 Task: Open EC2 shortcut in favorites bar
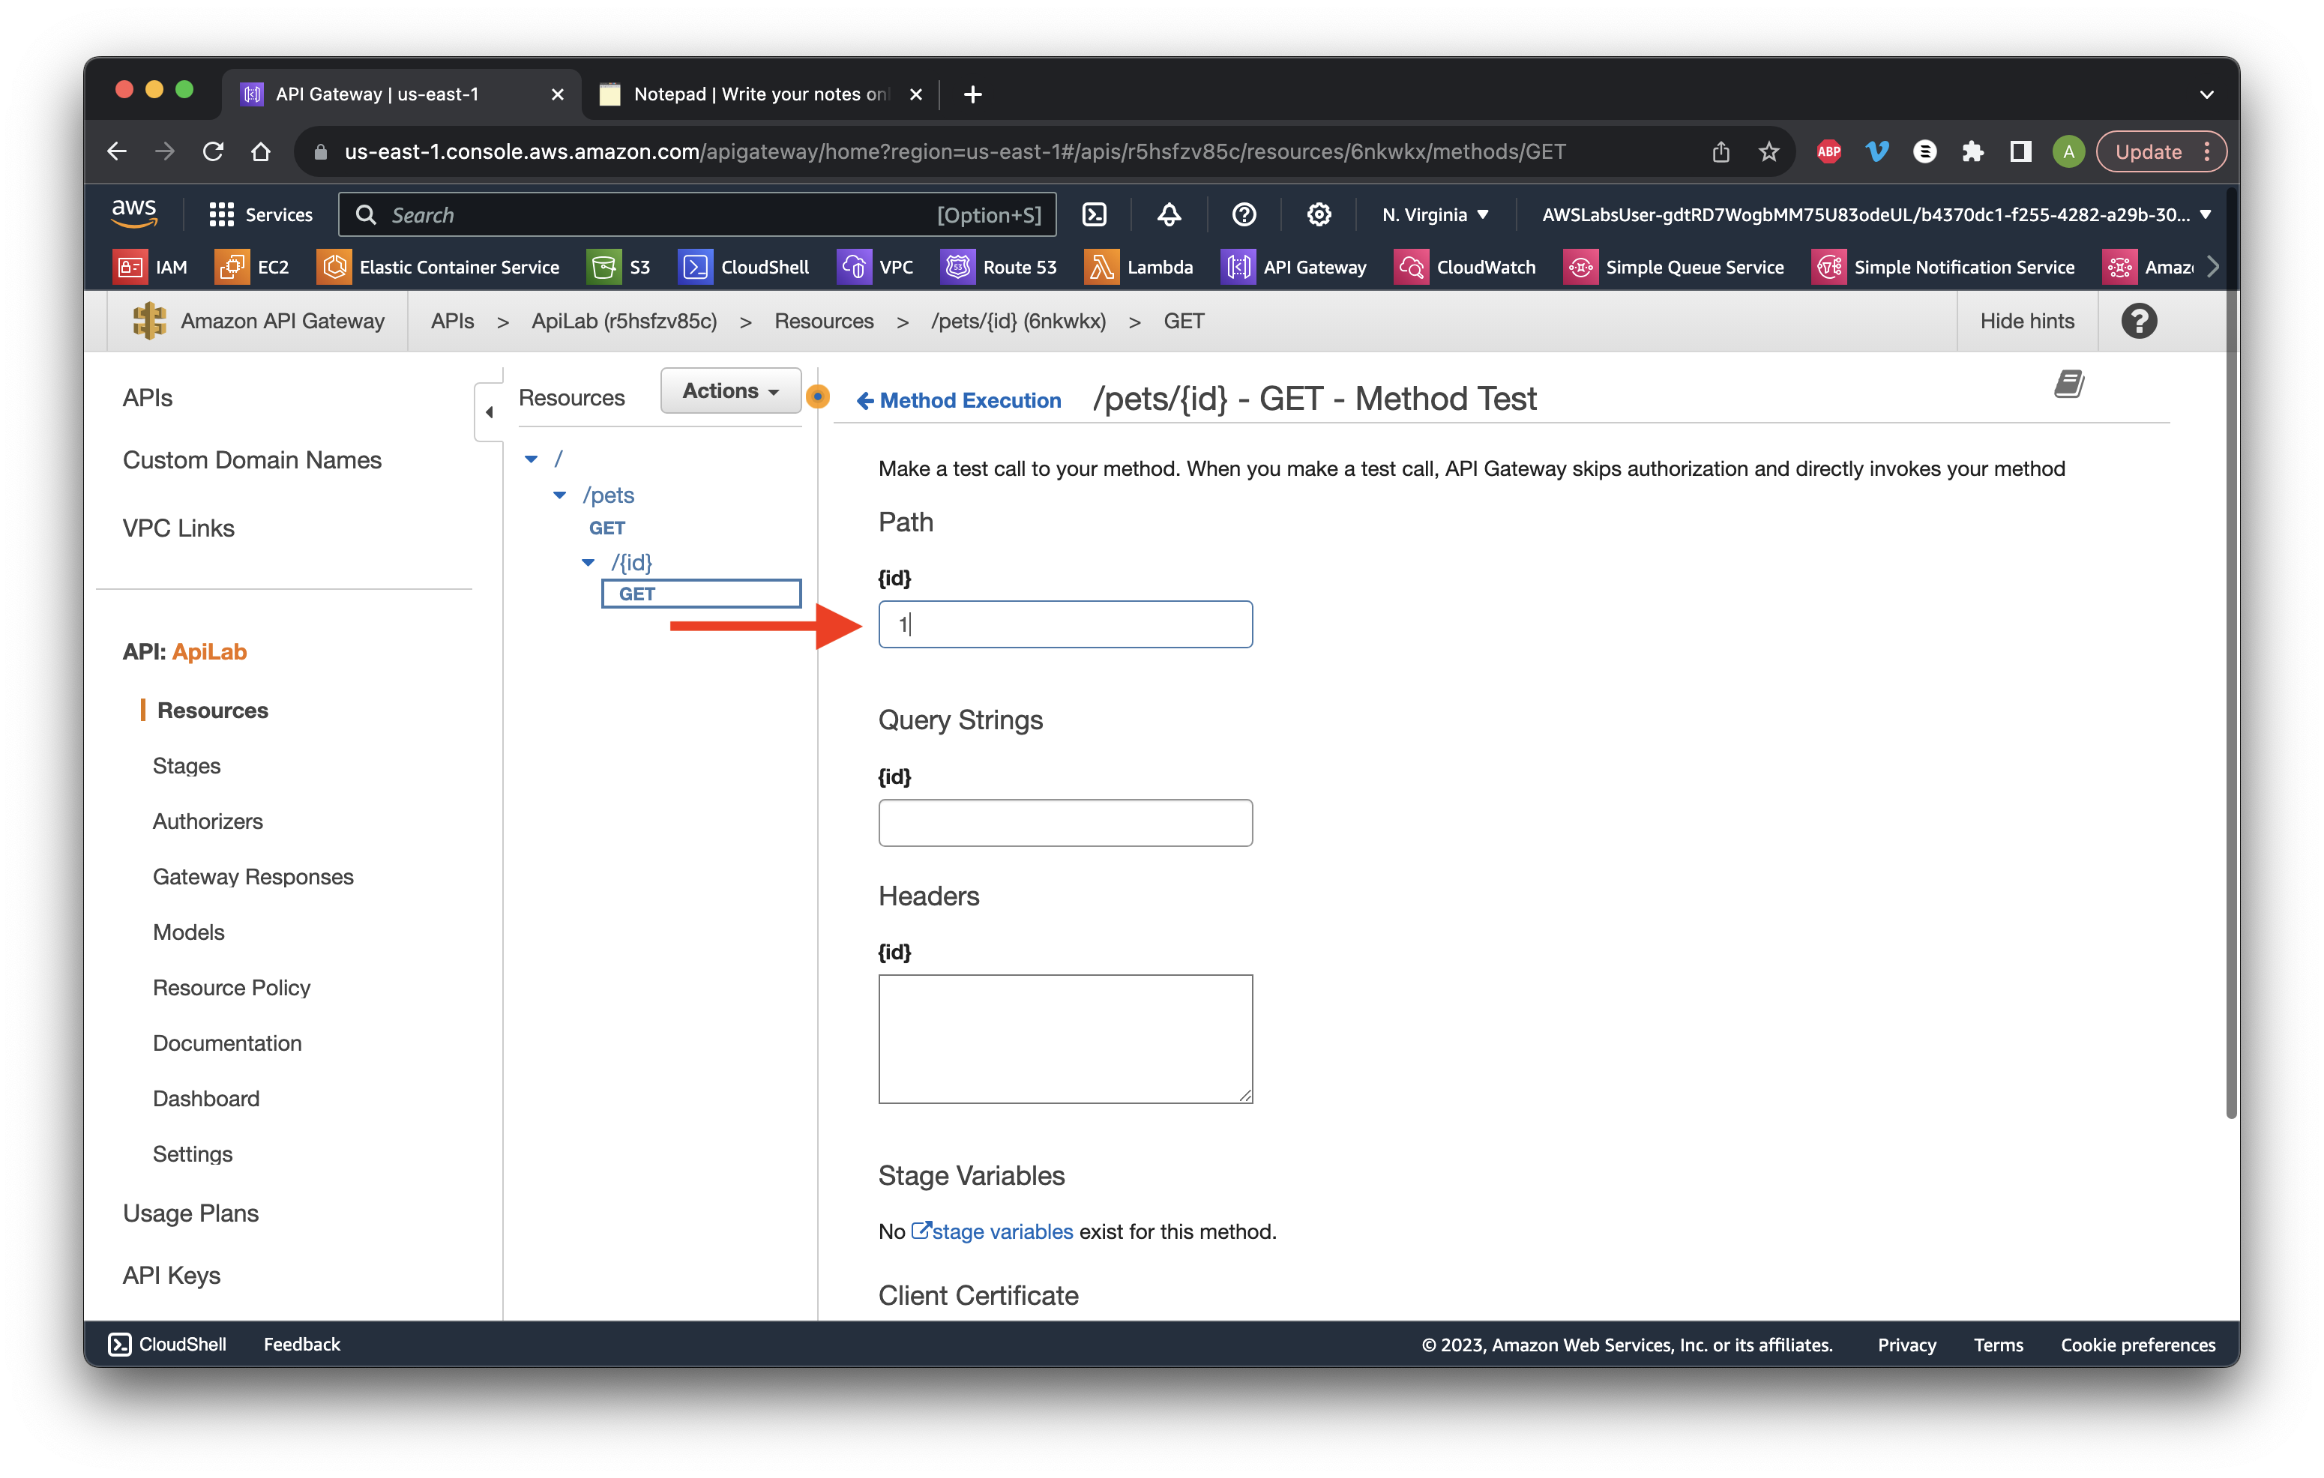(253, 268)
